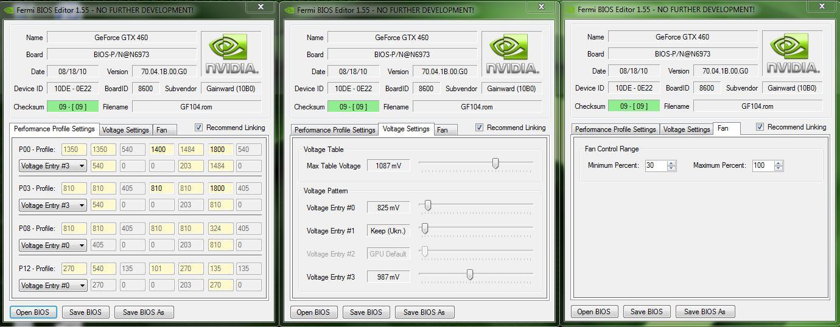Decrease the fan Maximum Percent with down arrow

(779, 168)
